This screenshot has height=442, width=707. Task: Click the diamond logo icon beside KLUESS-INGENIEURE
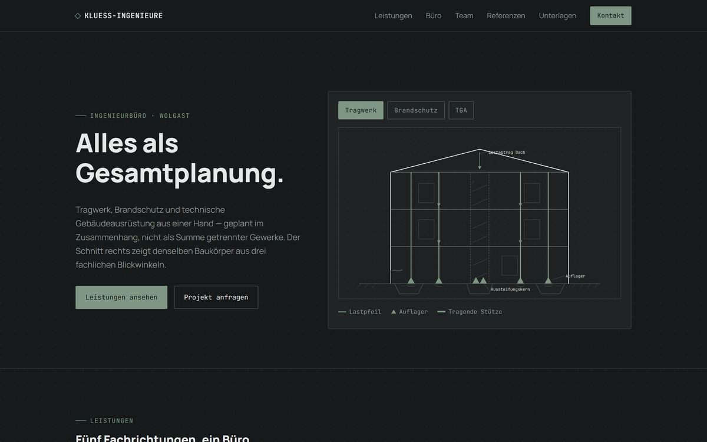[78, 16]
